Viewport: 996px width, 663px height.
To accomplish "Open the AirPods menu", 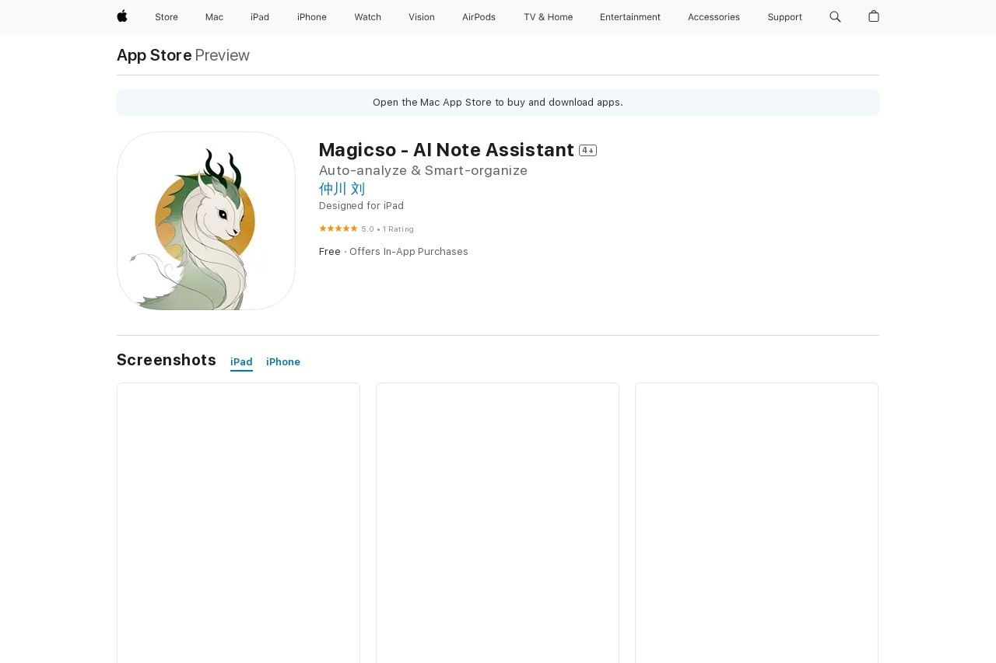I will 479,17.
